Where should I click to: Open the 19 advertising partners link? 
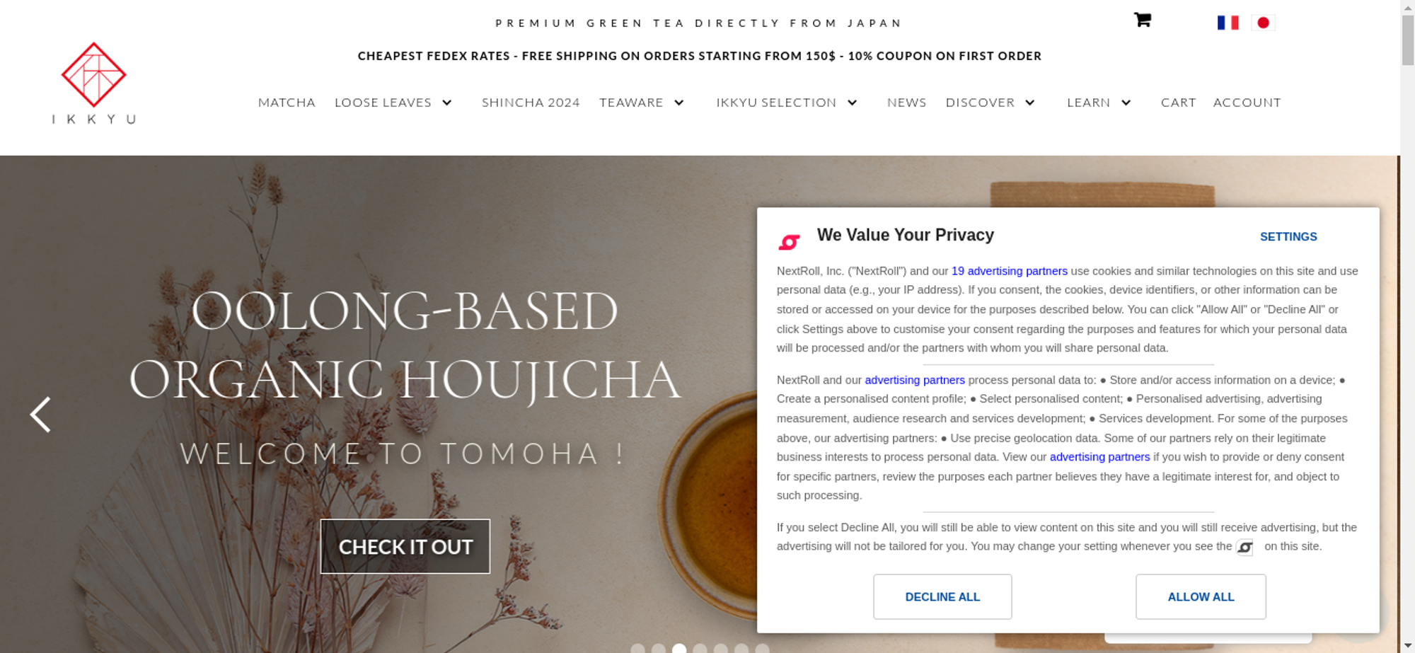[x=1009, y=271]
